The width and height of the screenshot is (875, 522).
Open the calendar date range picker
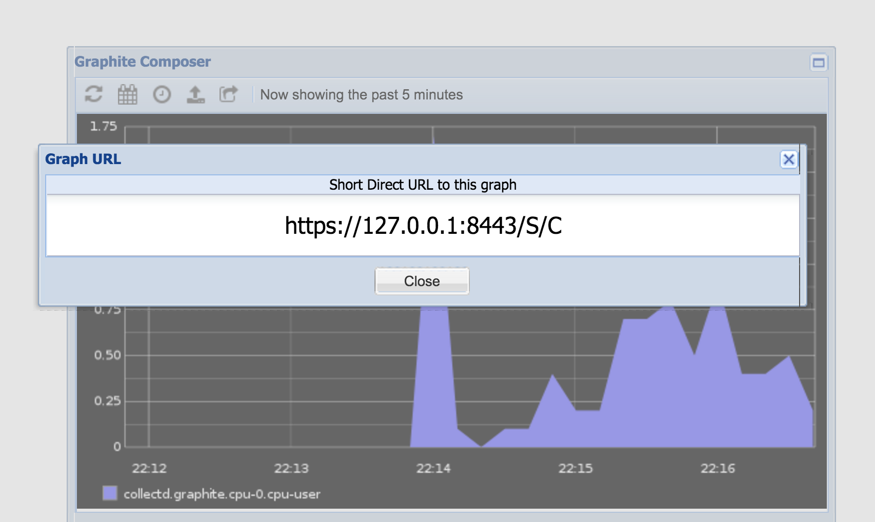(128, 94)
